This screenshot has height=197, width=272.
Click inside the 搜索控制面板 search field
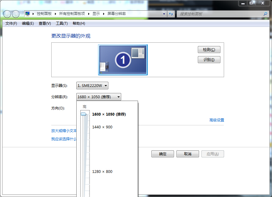pos(214,14)
